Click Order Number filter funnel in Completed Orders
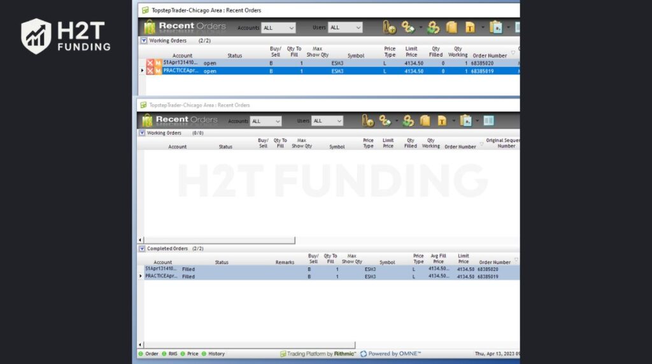Viewport: 652px width, 364px height. click(x=516, y=260)
